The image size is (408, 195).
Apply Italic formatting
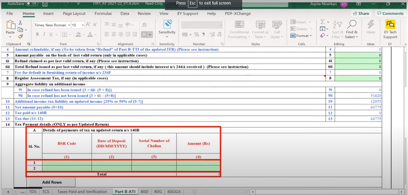(x=44, y=34)
